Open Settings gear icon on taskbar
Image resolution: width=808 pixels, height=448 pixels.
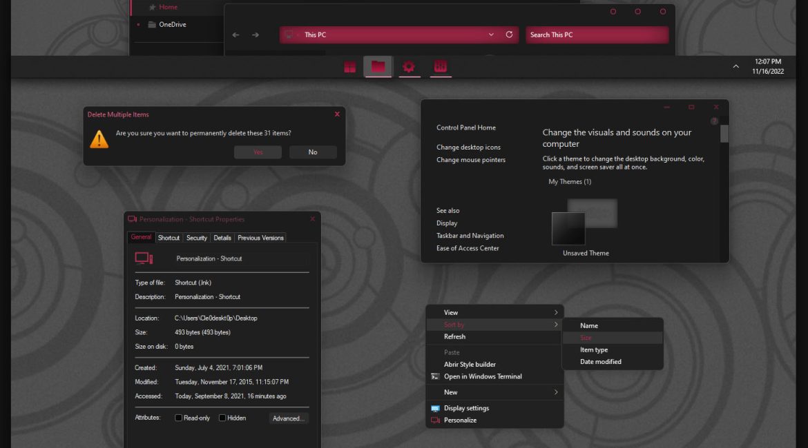pos(409,67)
